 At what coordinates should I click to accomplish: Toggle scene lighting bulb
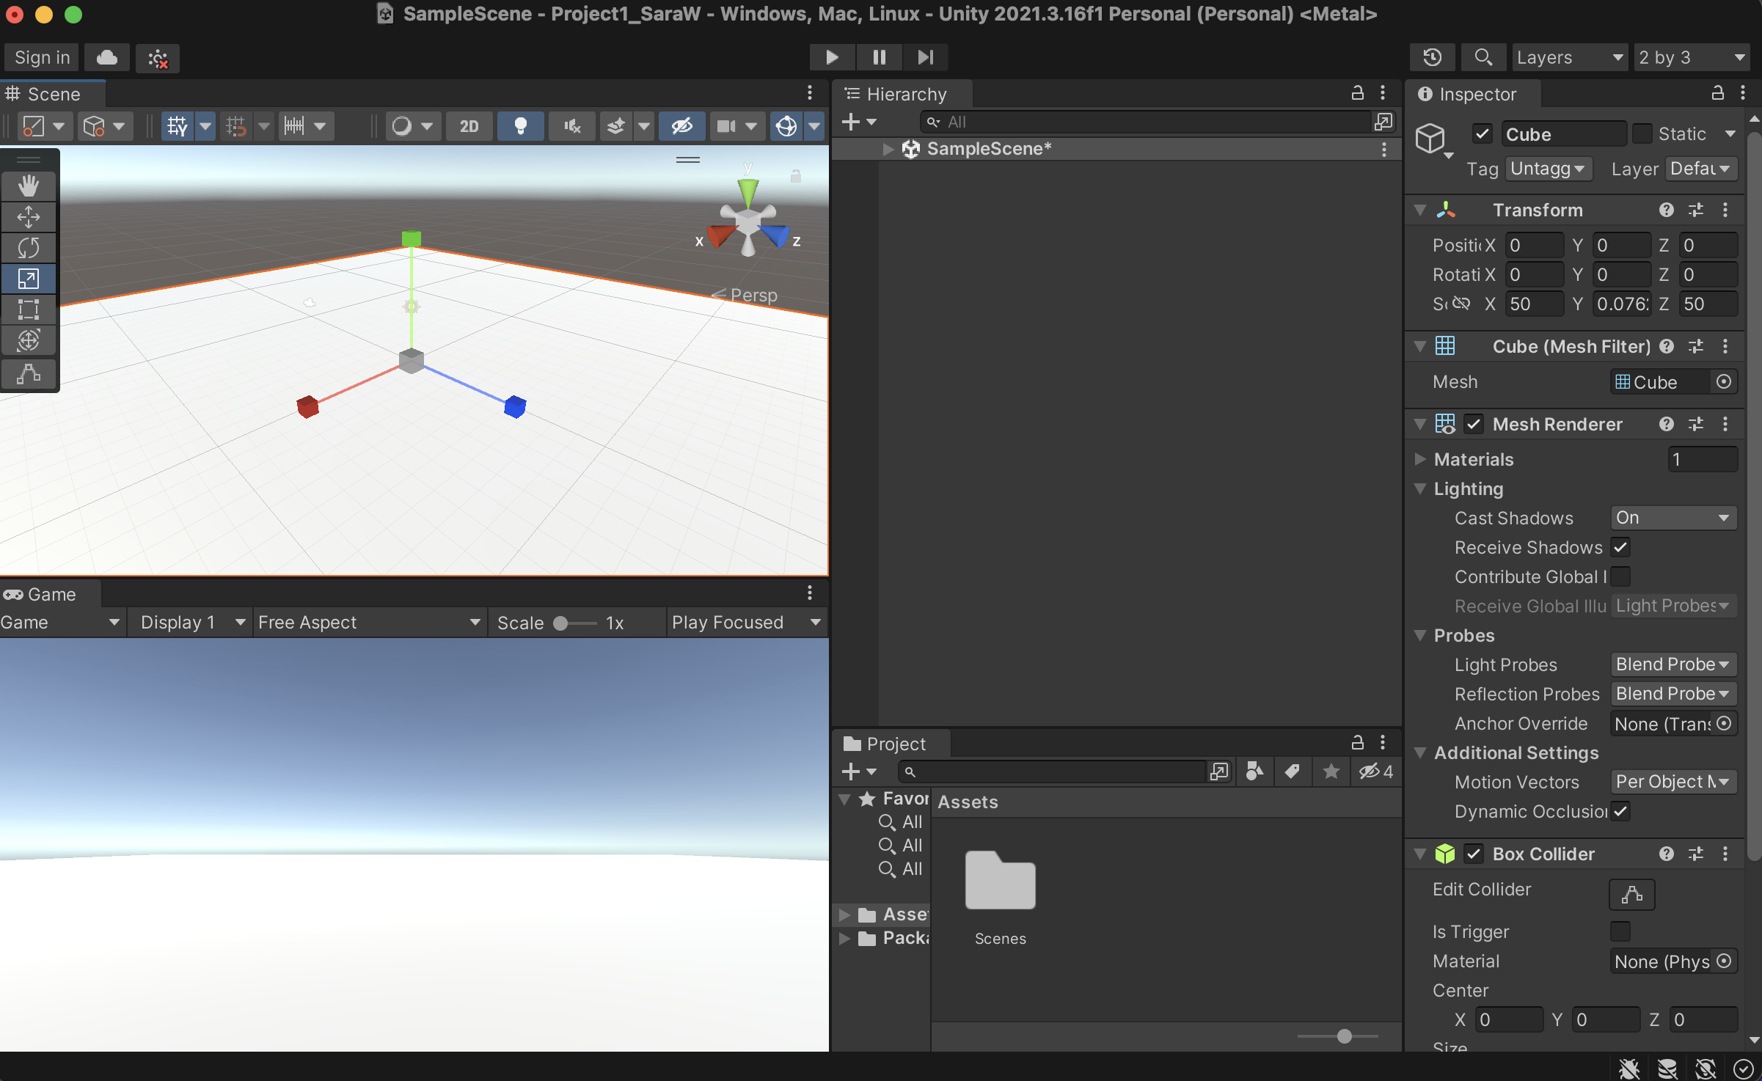[521, 126]
